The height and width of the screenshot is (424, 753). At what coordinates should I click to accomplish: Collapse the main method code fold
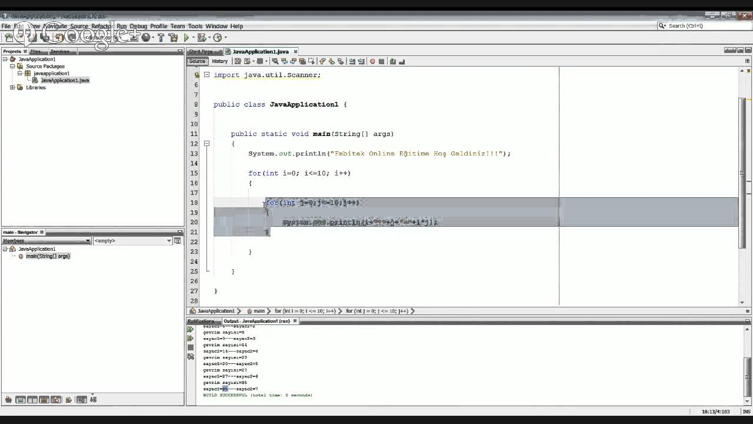click(x=206, y=144)
